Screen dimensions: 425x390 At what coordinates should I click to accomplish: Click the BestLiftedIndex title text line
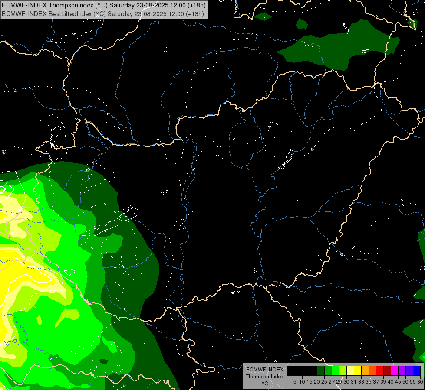point(103,13)
